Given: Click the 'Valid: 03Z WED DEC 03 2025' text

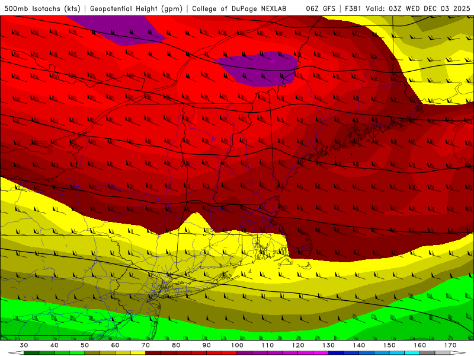Looking at the screenshot, I should (418, 9).
